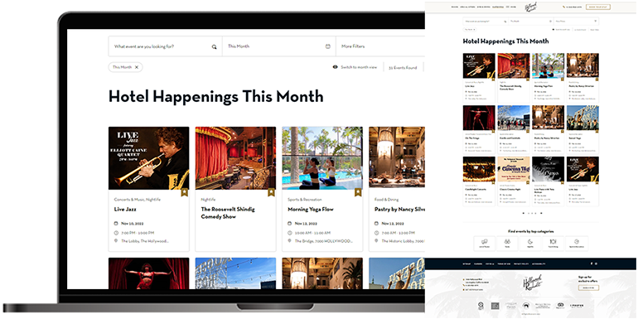Click the clock icon beside 7:00 AM - 12:00 PM
Viewport: 638px width, 319px height.
377,233
